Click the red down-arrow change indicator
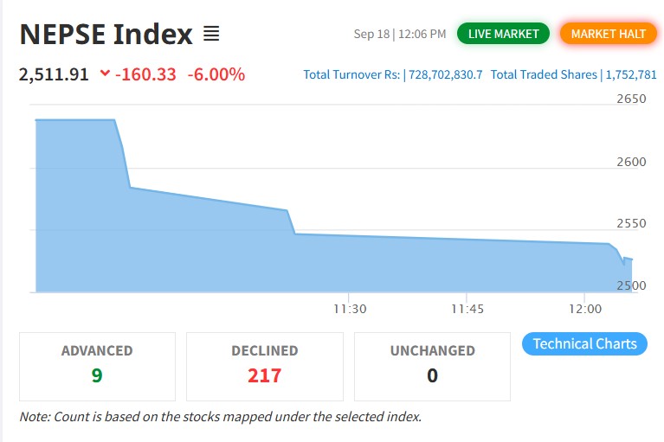Screen dimensions: 664x442 click(x=105, y=74)
